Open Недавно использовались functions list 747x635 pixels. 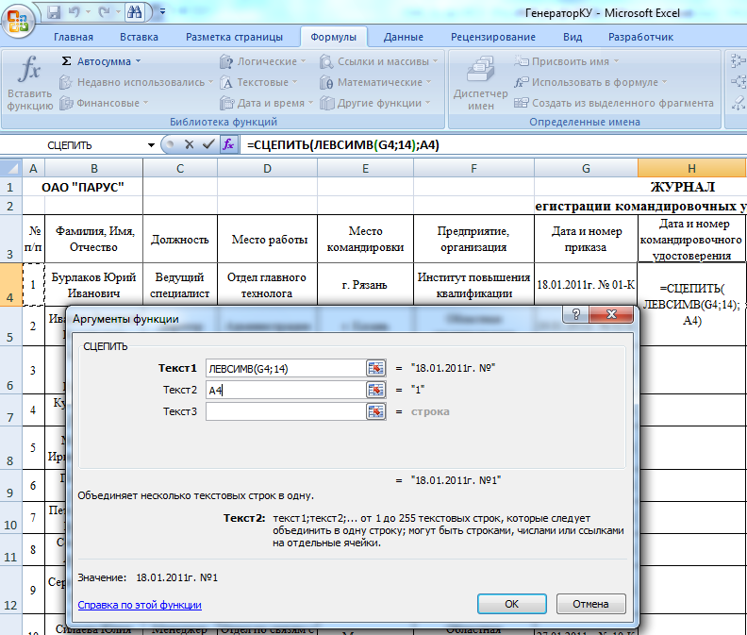click(x=136, y=82)
